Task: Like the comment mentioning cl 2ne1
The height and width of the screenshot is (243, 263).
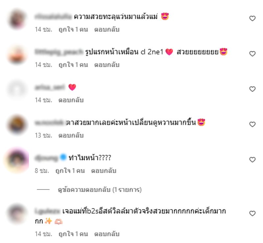Action: pos(252,54)
